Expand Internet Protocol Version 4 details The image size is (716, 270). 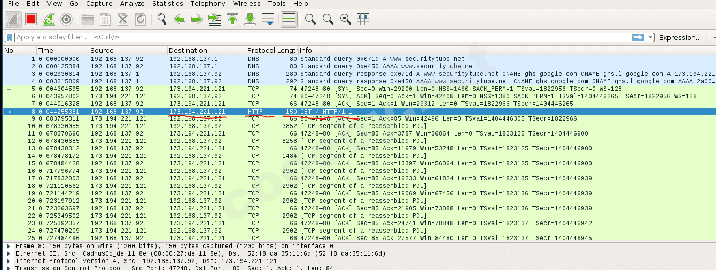(8, 261)
